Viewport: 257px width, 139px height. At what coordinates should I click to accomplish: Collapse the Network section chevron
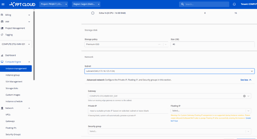[x=29, y=108]
